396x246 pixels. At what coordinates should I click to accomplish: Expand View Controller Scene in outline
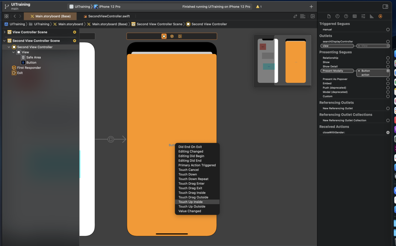point(4,32)
